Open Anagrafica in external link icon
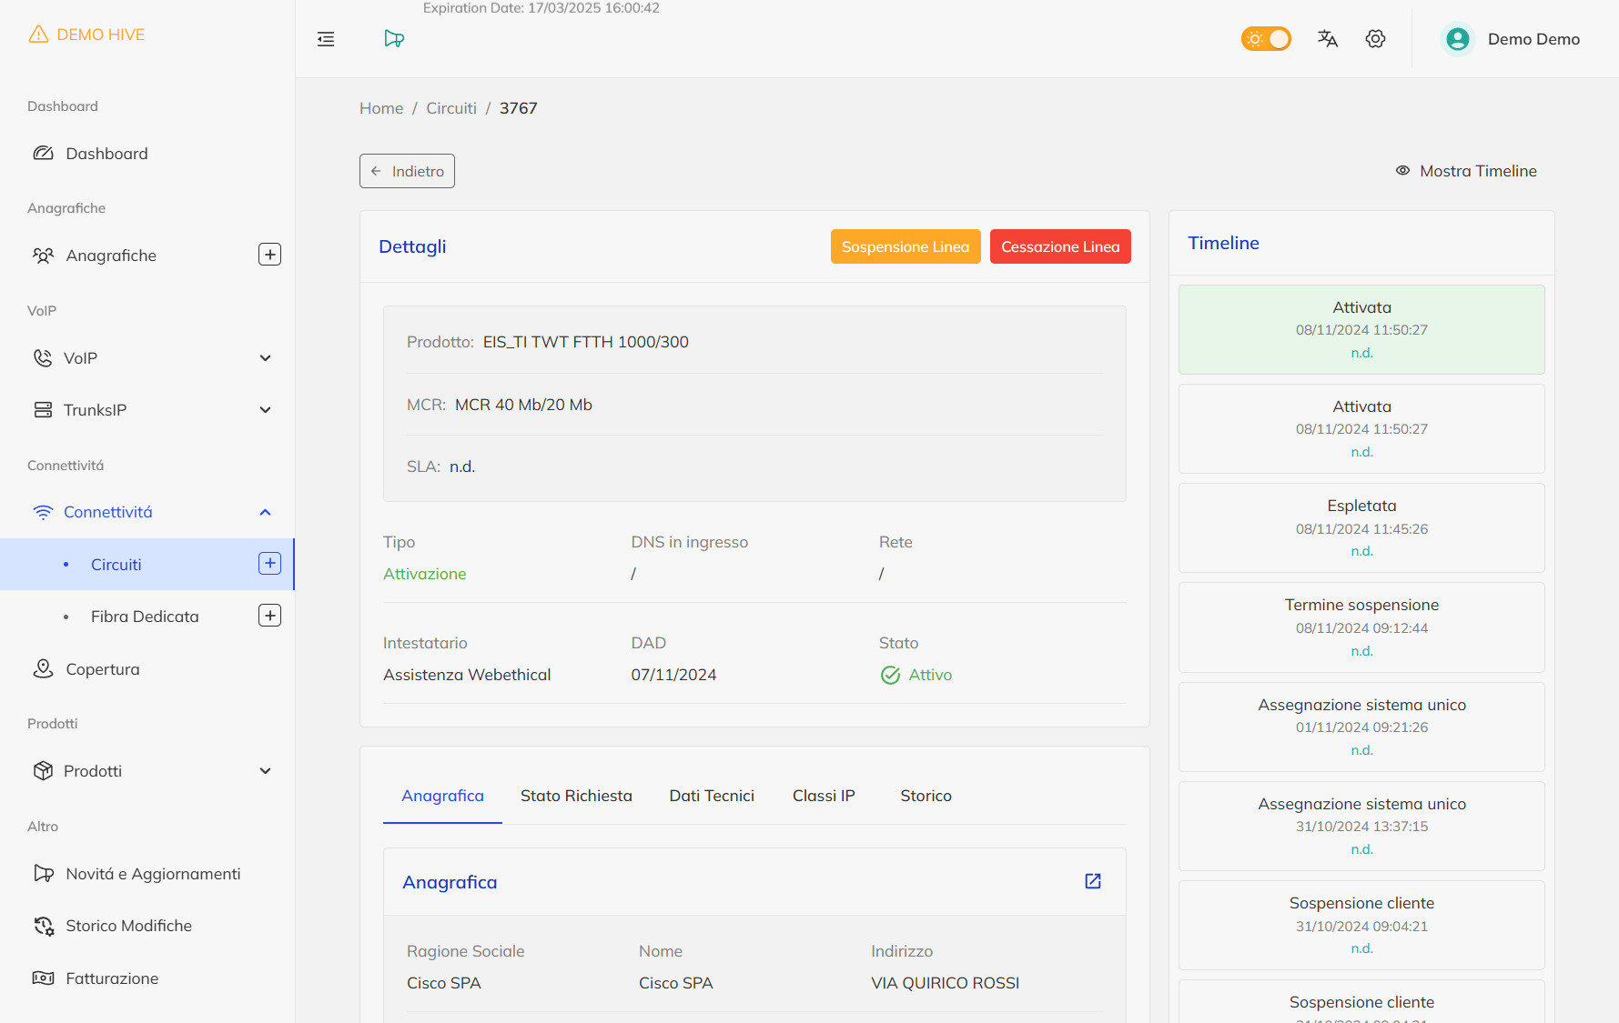The height and width of the screenshot is (1023, 1619). pos(1093,881)
